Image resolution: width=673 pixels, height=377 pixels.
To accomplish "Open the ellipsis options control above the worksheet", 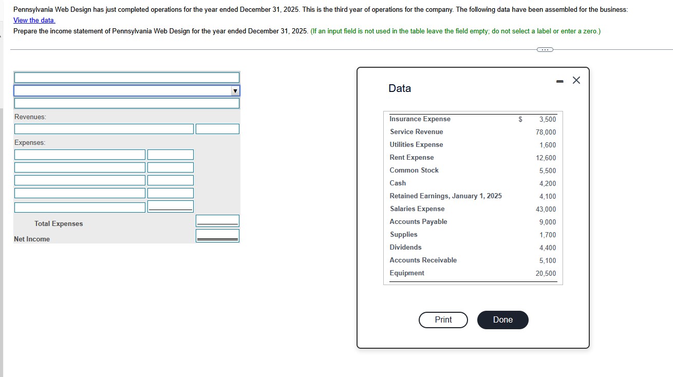I will (x=544, y=49).
